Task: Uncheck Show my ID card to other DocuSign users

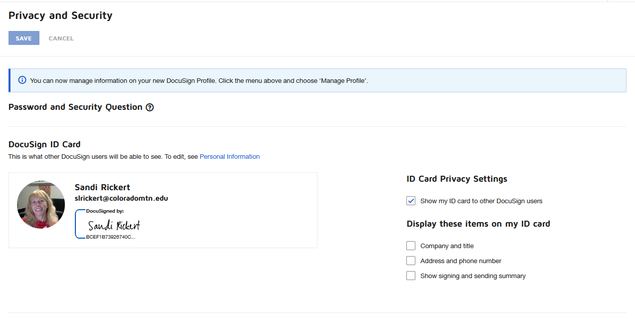Action: tap(411, 201)
